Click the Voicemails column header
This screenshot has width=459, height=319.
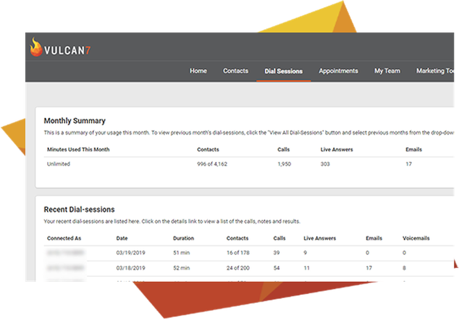coord(416,238)
